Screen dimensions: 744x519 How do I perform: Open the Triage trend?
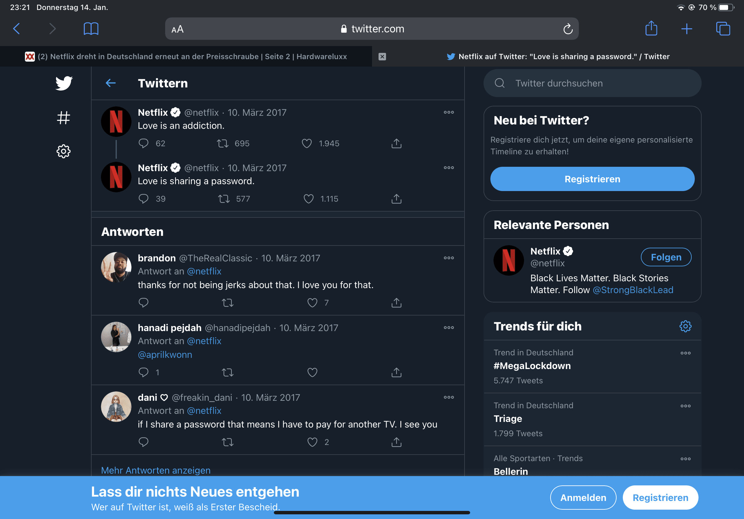click(508, 419)
